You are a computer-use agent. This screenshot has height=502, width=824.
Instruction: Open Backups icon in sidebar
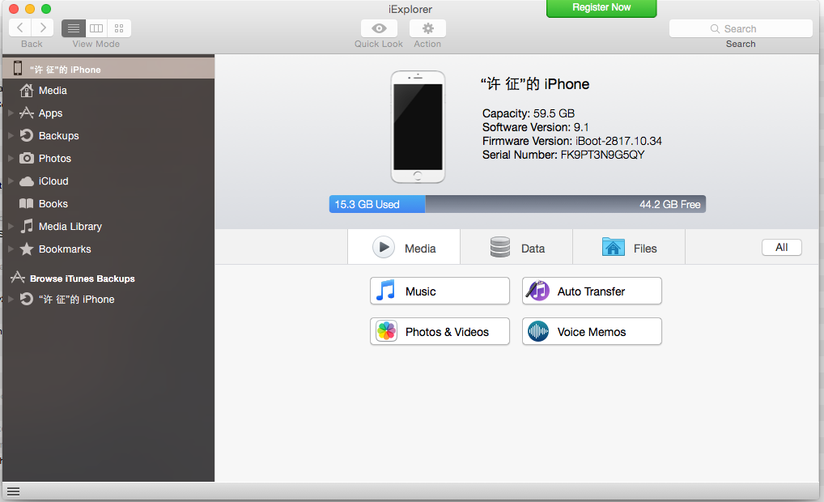[26, 135]
